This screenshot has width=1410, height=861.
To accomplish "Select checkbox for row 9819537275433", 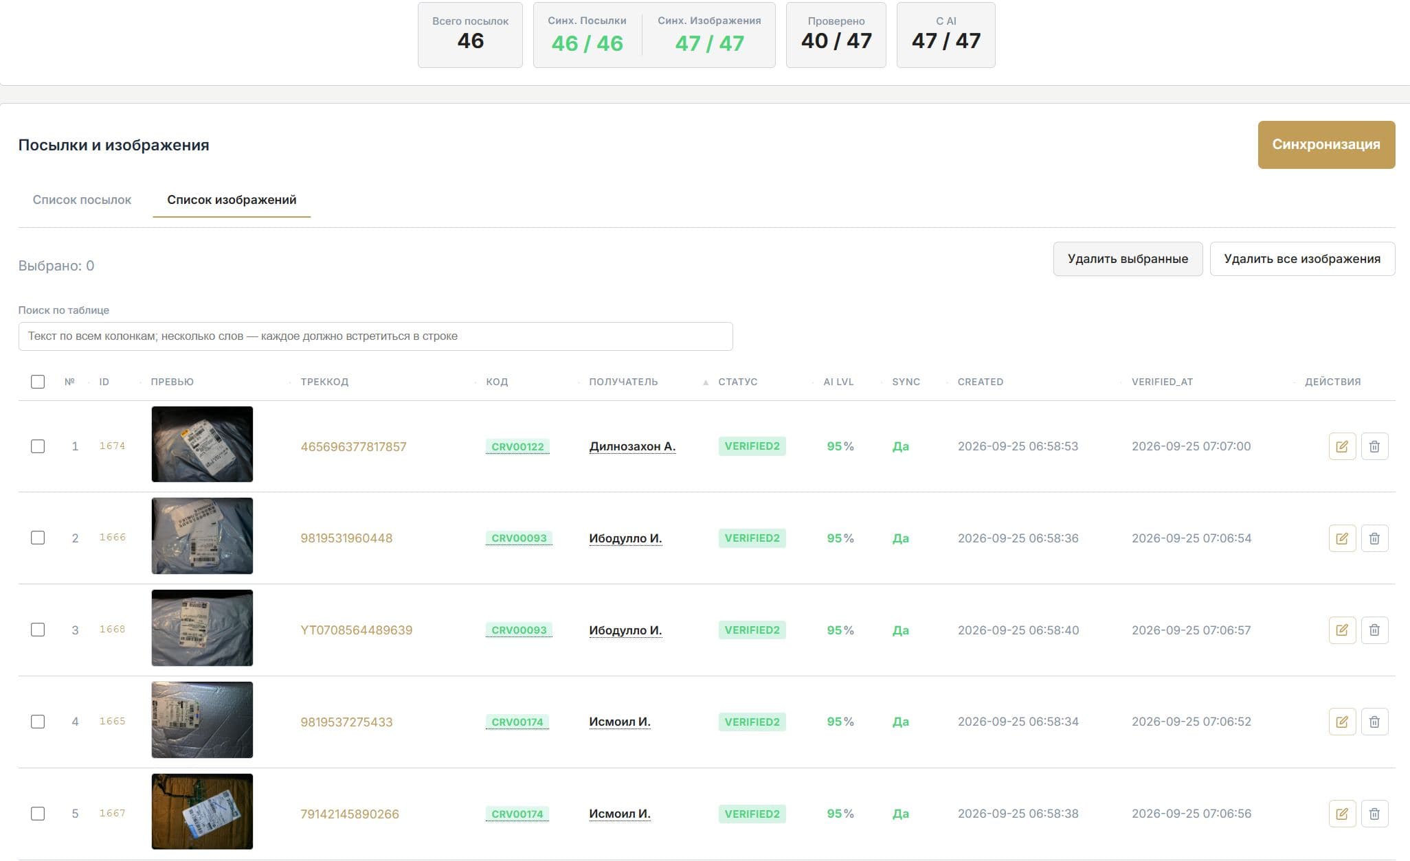I will point(38,722).
